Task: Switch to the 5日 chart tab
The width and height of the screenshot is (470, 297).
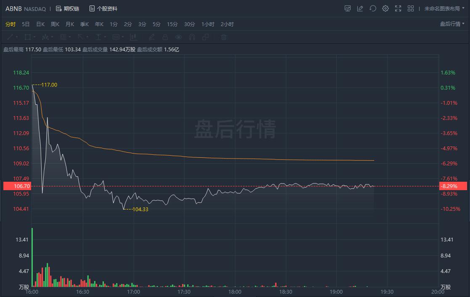Action: point(26,24)
